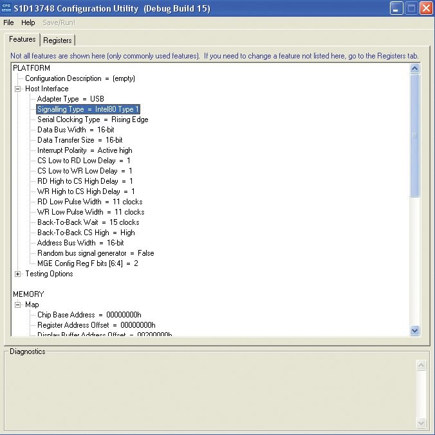This screenshot has width=435, height=435.
Task: Expand the Testing Options tree node
Action: (x=18, y=274)
